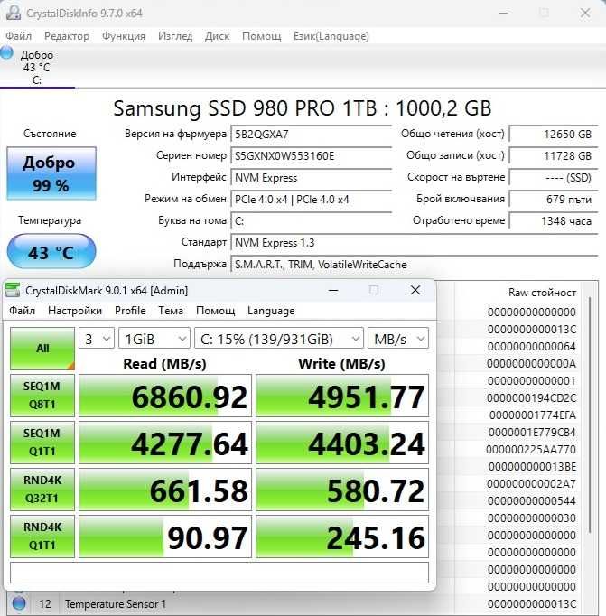Click the total host reads value 12650 GB

[x=554, y=135]
